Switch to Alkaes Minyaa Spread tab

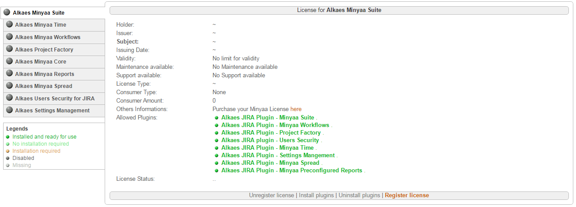pyautogui.click(x=54, y=86)
